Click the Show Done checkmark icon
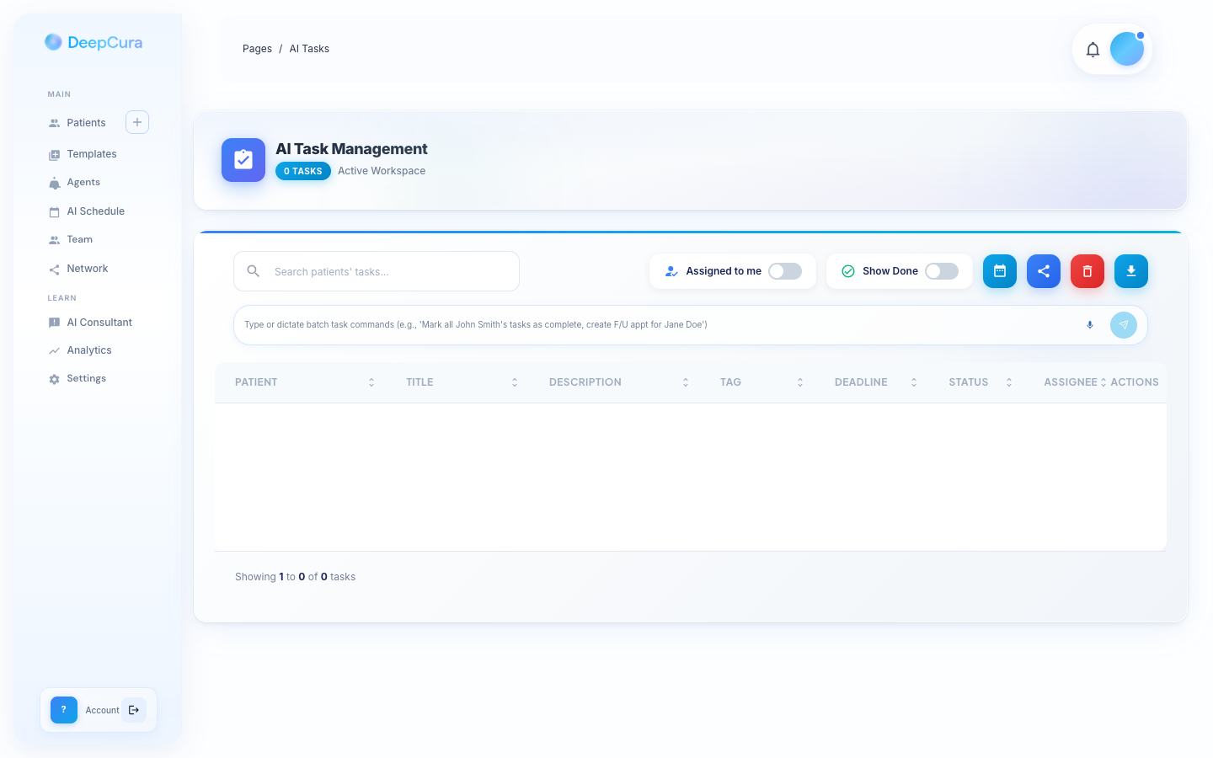 848,271
